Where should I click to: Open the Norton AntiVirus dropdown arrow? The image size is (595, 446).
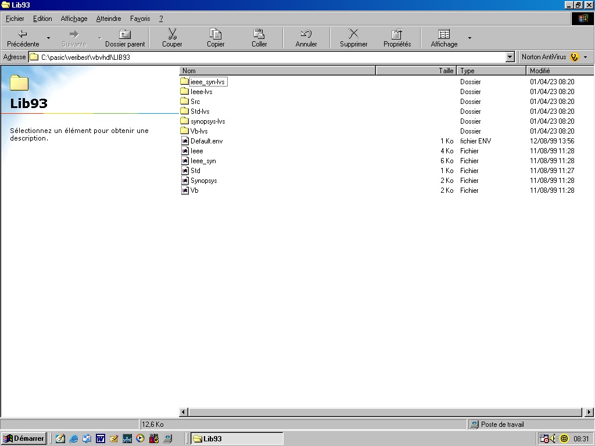tap(585, 57)
